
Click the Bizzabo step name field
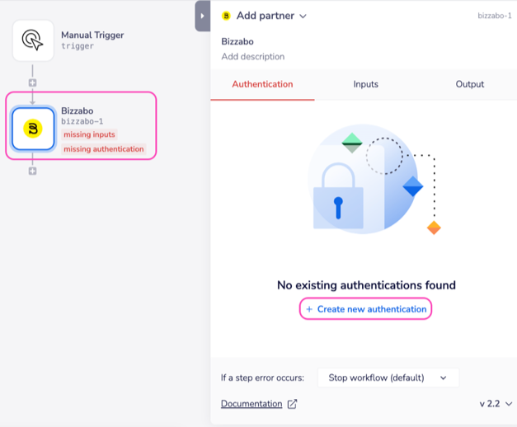tap(237, 41)
